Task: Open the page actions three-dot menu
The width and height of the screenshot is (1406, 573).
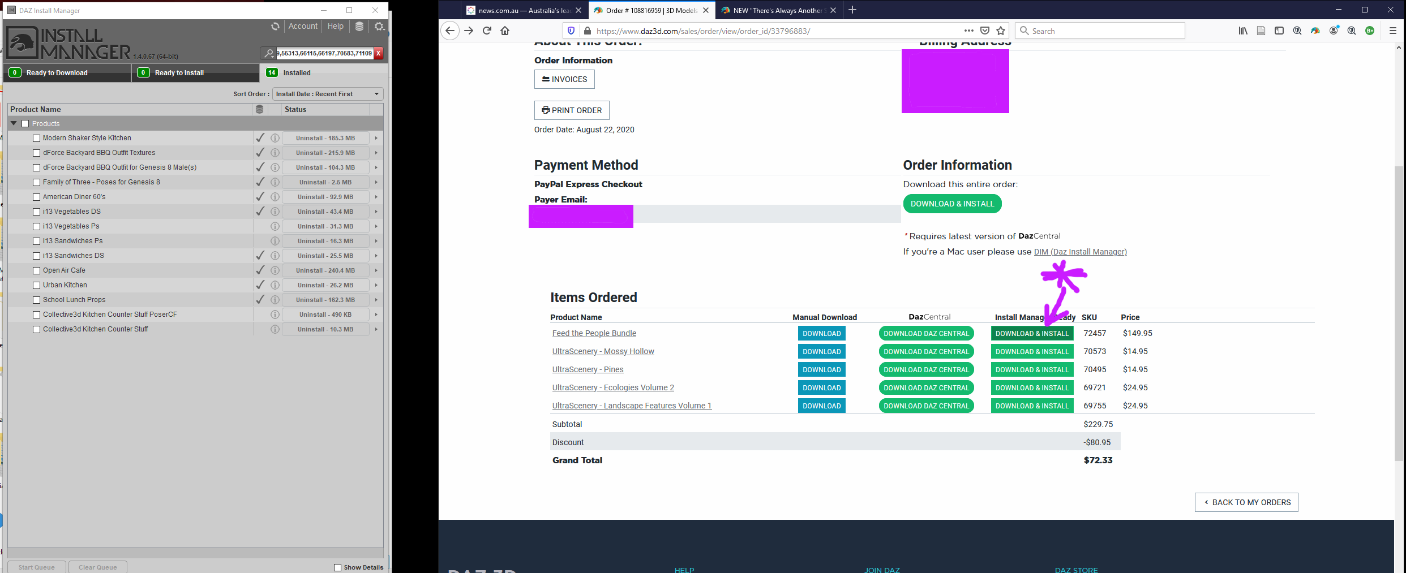Action: click(x=969, y=31)
